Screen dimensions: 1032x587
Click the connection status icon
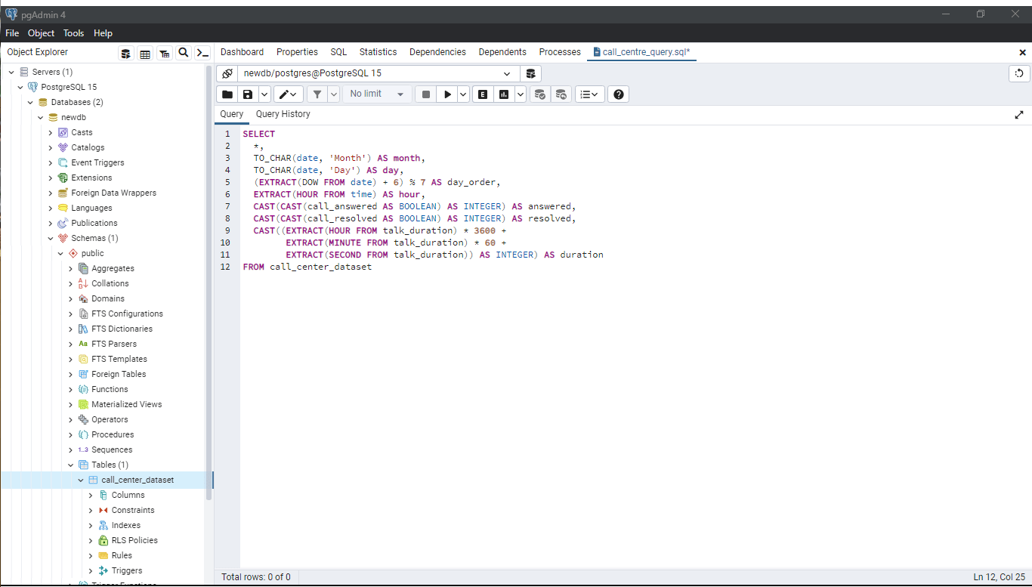click(227, 74)
